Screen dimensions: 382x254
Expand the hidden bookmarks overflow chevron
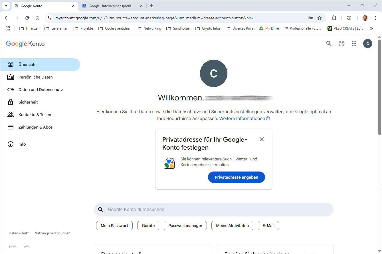(371, 28)
